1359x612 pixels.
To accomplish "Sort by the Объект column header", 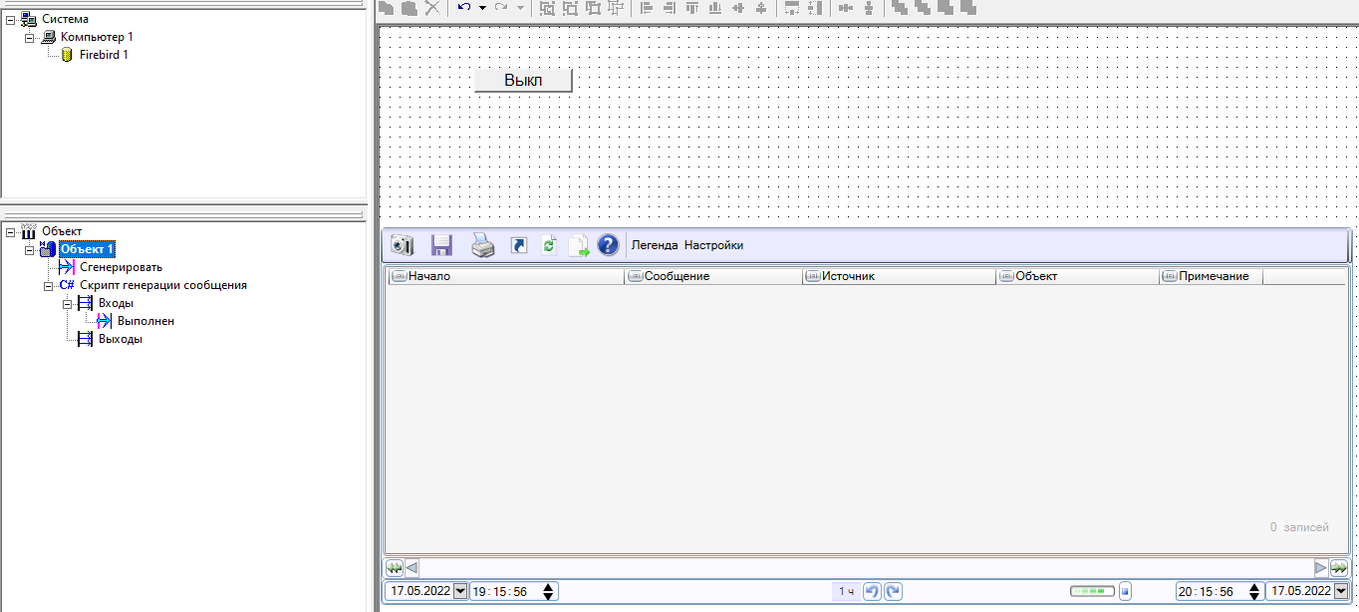I will pos(1078,276).
